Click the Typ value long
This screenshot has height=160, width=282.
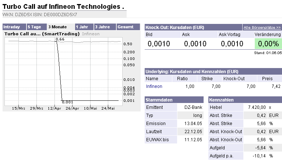coord(198,115)
